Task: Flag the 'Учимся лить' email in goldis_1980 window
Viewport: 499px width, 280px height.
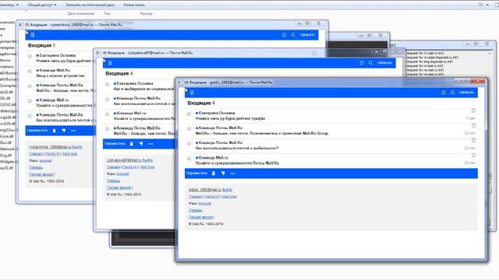Action: (x=473, y=110)
